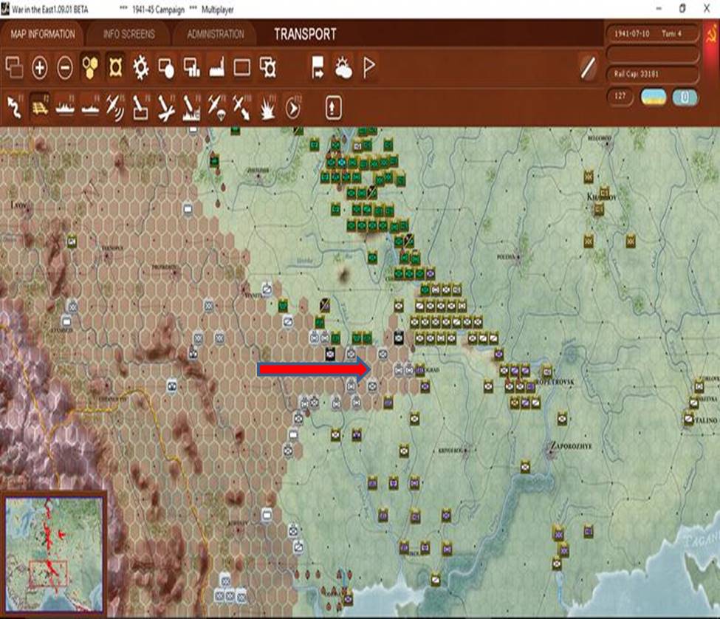Click the blue and yellow ground condition indicator
Screen dimensions: 720x619
pos(654,97)
